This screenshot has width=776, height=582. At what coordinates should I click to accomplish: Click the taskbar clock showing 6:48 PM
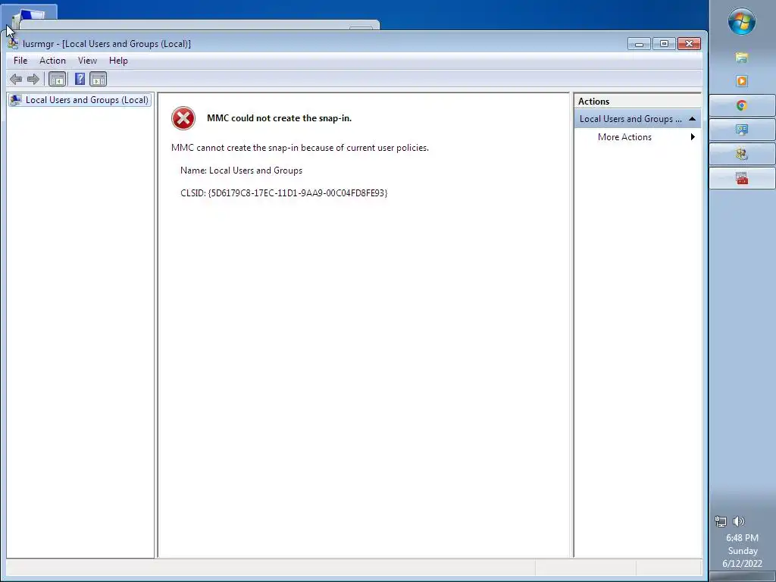pos(742,537)
